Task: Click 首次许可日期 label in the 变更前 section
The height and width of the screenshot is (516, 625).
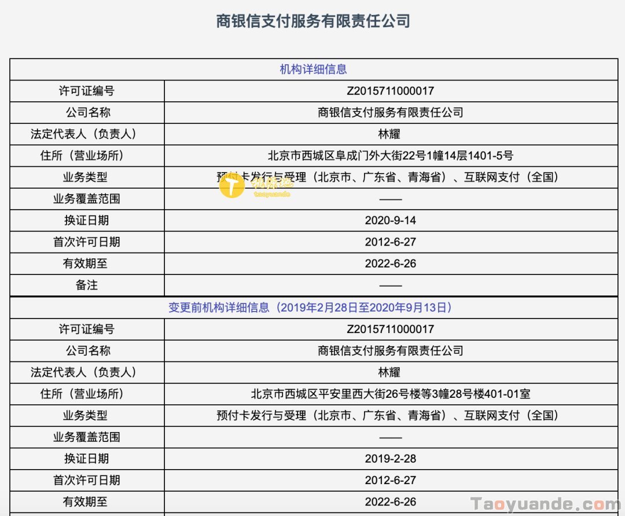Action: click(86, 480)
